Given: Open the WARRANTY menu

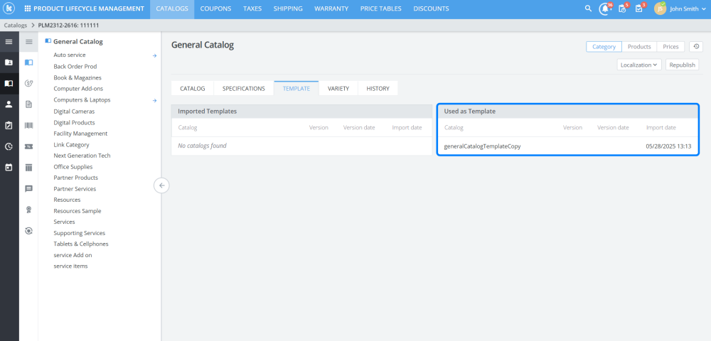Looking at the screenshot, I should click(331, 9).
